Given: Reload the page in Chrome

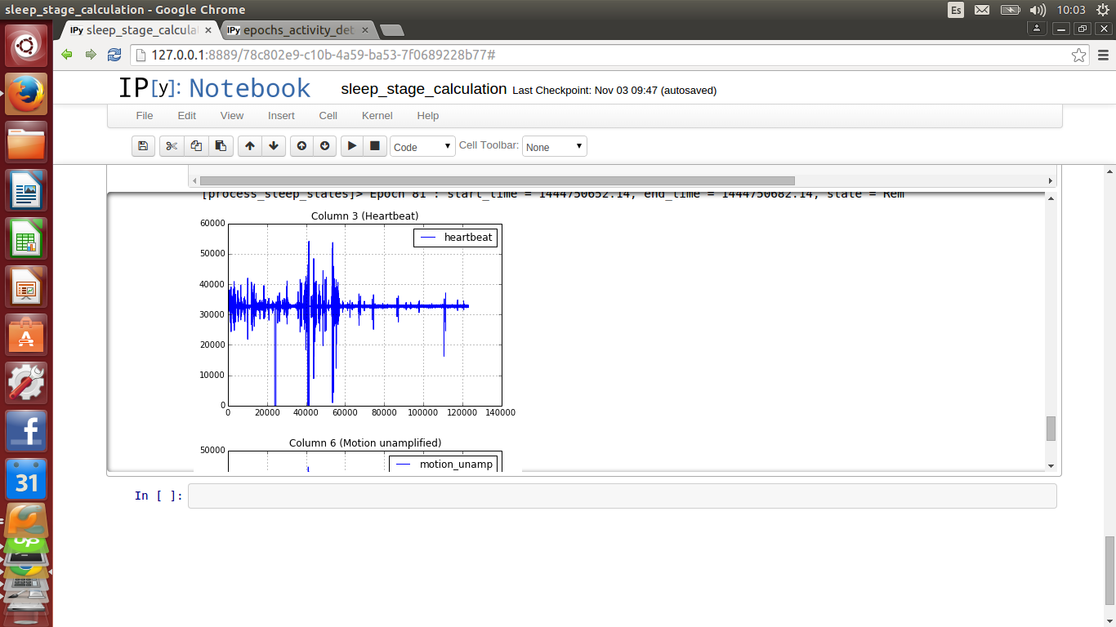Looking at the screenshot, I should [114, 55].
